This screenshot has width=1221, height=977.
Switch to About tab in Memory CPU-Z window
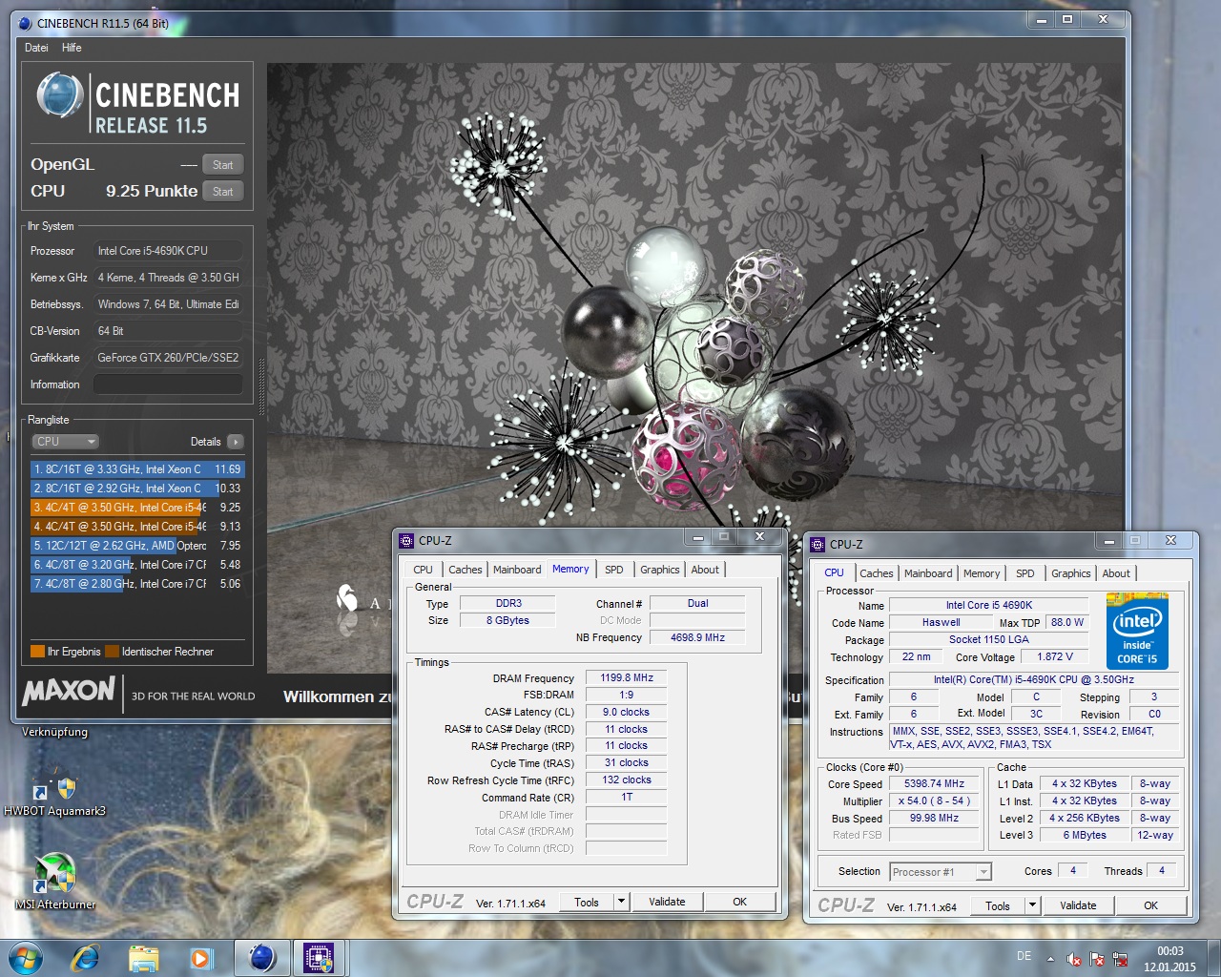point(705,570)
